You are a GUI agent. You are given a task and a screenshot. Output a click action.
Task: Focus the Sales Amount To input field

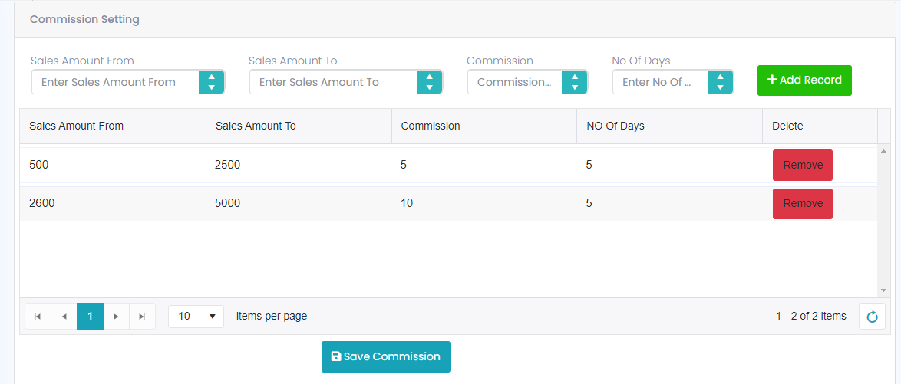coord(333,82)
